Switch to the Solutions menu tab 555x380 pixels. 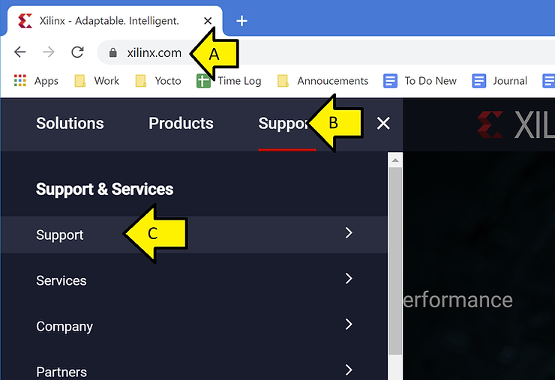click(x=70, y=124)
